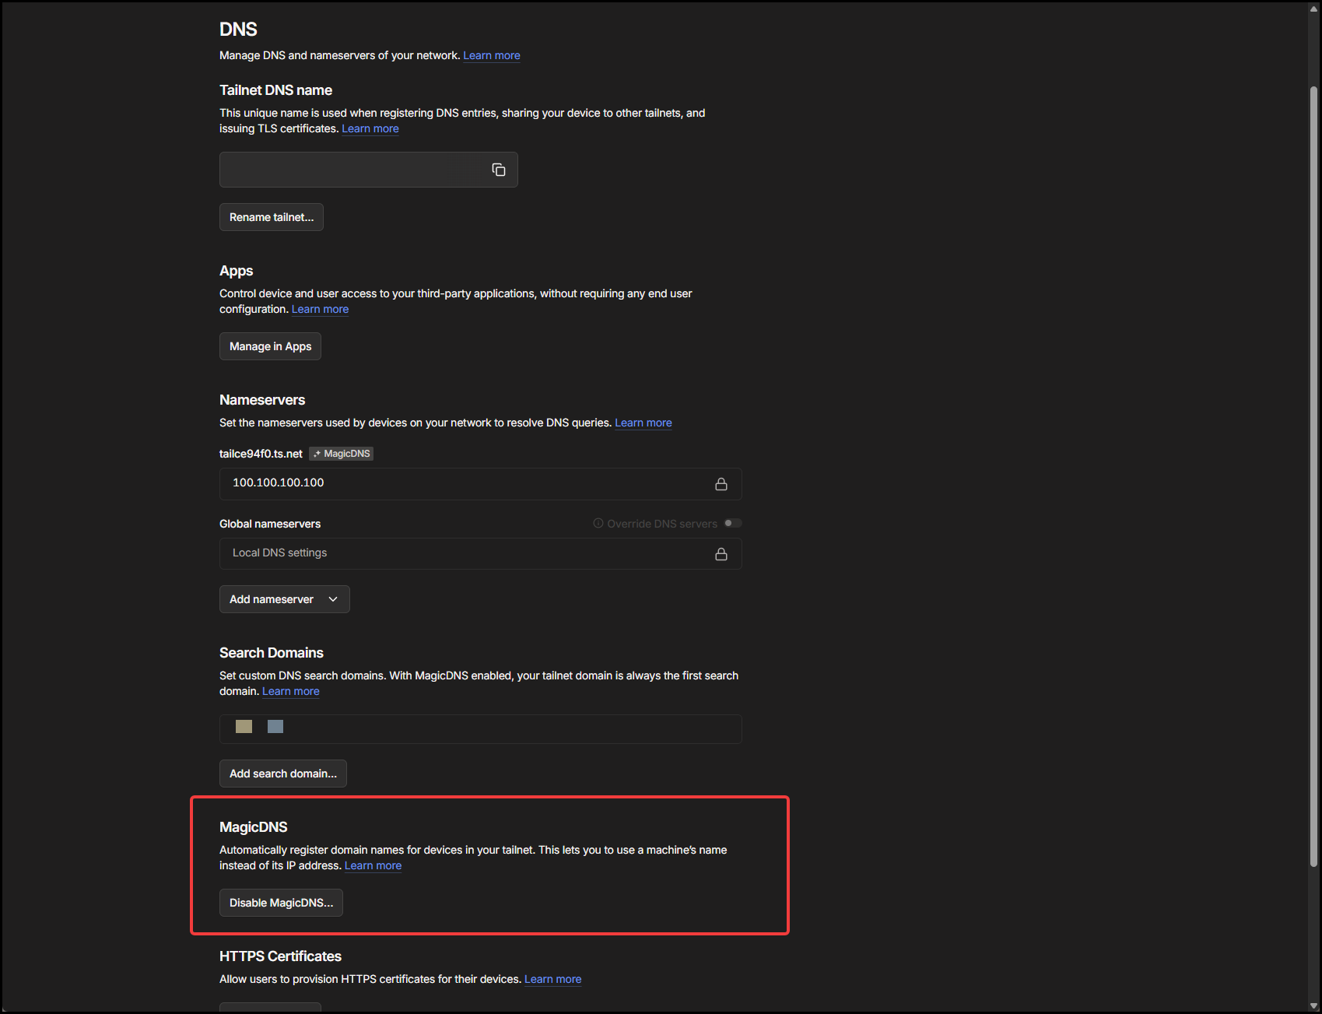Click the Rename tailnet button
Screen dimensions: 1322x1014
tap(272, 217)
